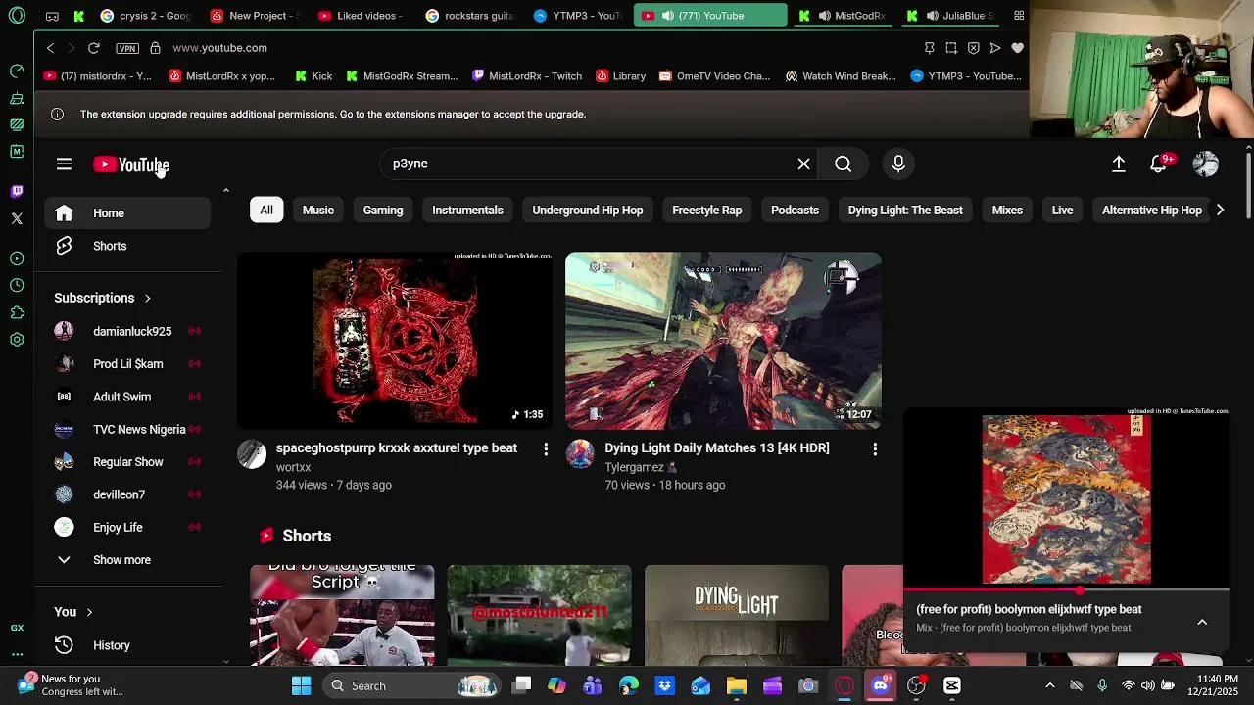Open the tab islands/search tabs grid button
Screen dimensions: 1254x705
click(1019, 16)
